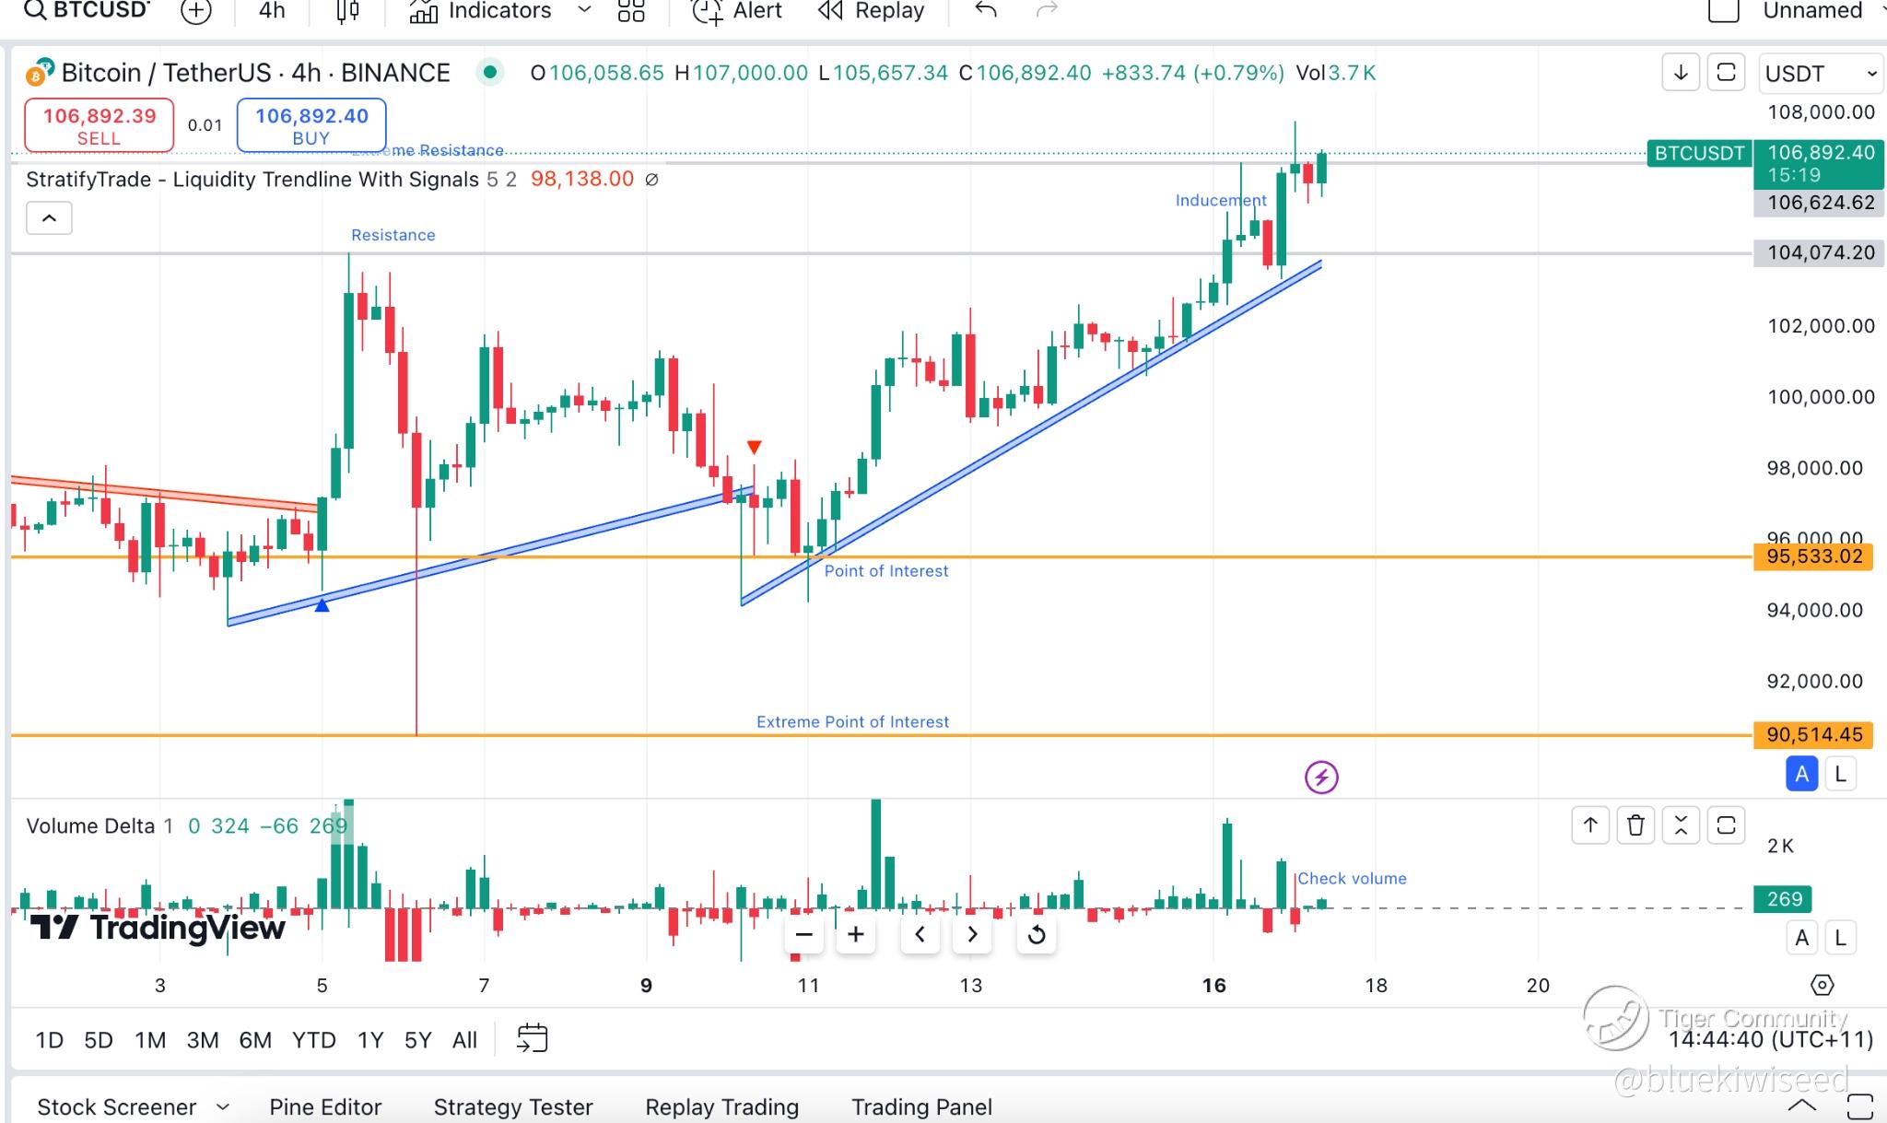Screen dimensions: 1887x1123
Task: Open the USDT currency dropdown
Action: click(1820, 73)
